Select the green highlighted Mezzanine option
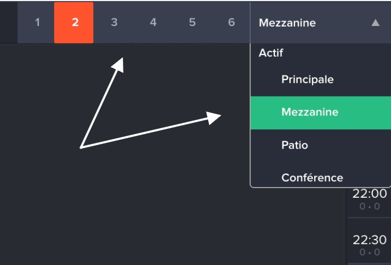The image size is (391, 265). click(x=310, y=112)
